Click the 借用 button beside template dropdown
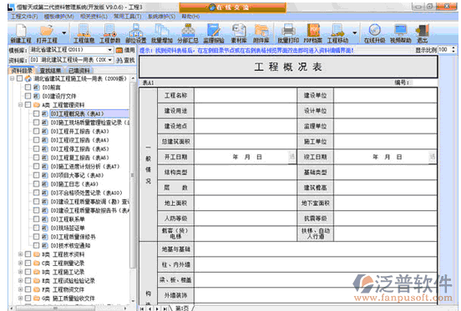Screen dimensions: 461x311 (125, 50)
